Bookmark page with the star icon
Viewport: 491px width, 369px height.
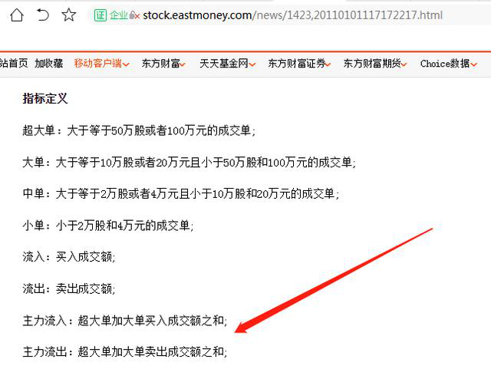68,15
